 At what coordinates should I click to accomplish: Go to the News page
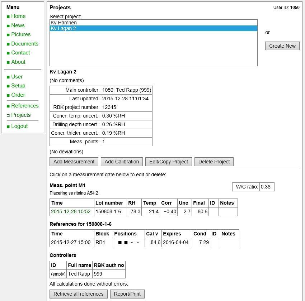tap(18, 25)
